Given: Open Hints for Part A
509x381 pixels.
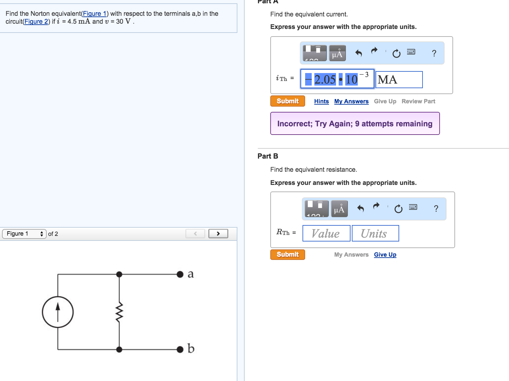Looking at the screenshot, I should (321, 101).
